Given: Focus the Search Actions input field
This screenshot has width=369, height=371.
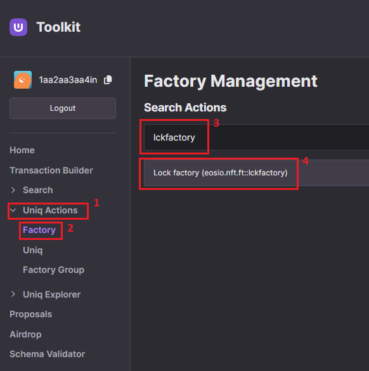Looking at the screenshot, I should (256, 137).
